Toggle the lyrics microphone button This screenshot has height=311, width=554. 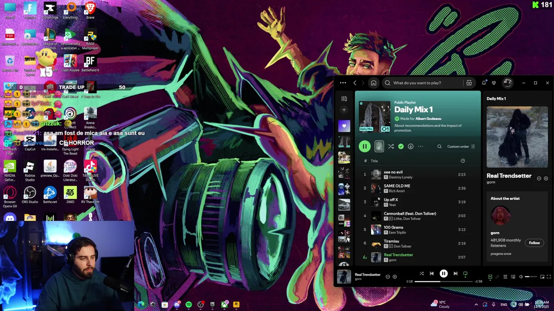497,277
